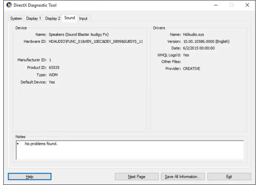Screen dimensions: 259x185
Task: Click the 'Manufacturer ID:' label
Action: click(32, 60)
